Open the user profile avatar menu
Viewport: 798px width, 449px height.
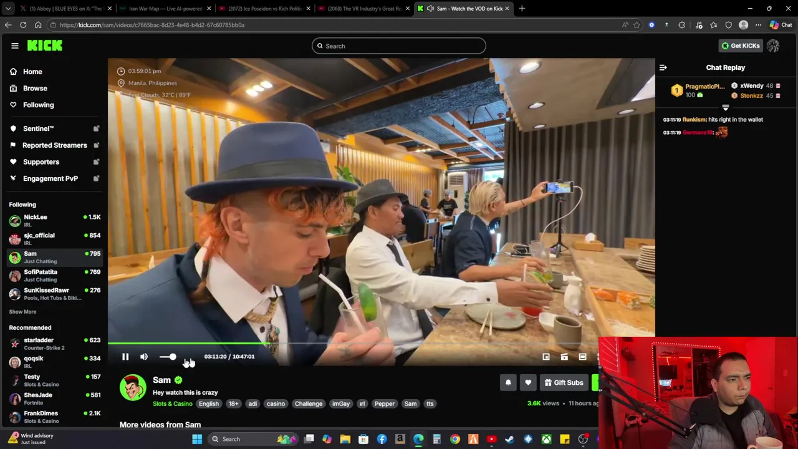pyautogui.click(x=773, y=46)
